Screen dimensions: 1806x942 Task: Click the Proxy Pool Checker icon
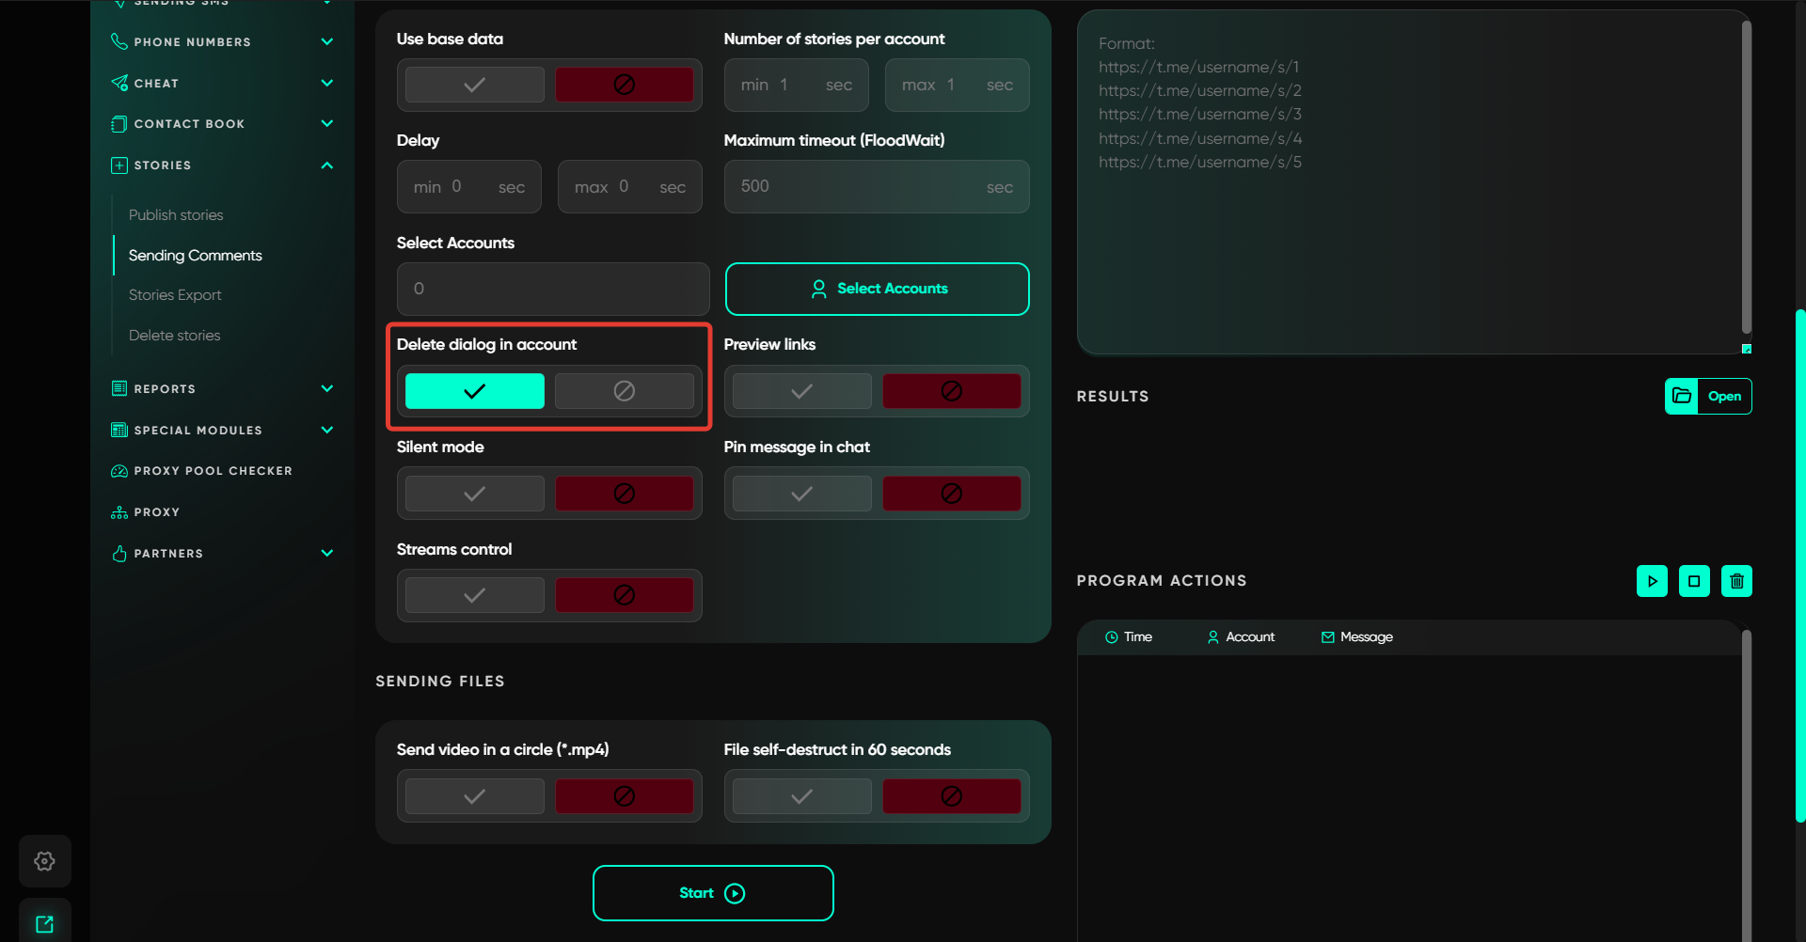click(x=119, y=471)
